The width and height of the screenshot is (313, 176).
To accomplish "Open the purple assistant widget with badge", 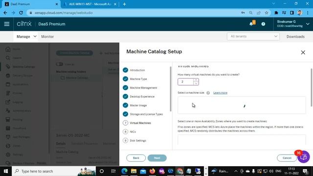I will tap(303, 157).
